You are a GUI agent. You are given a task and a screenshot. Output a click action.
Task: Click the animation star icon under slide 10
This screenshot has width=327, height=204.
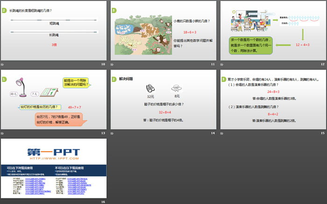click(2, 64)
